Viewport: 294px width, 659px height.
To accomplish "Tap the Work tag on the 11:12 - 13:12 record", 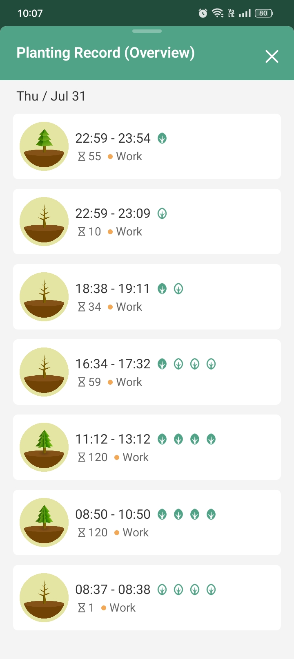I will pyautogui.click(x=136, y=457).
